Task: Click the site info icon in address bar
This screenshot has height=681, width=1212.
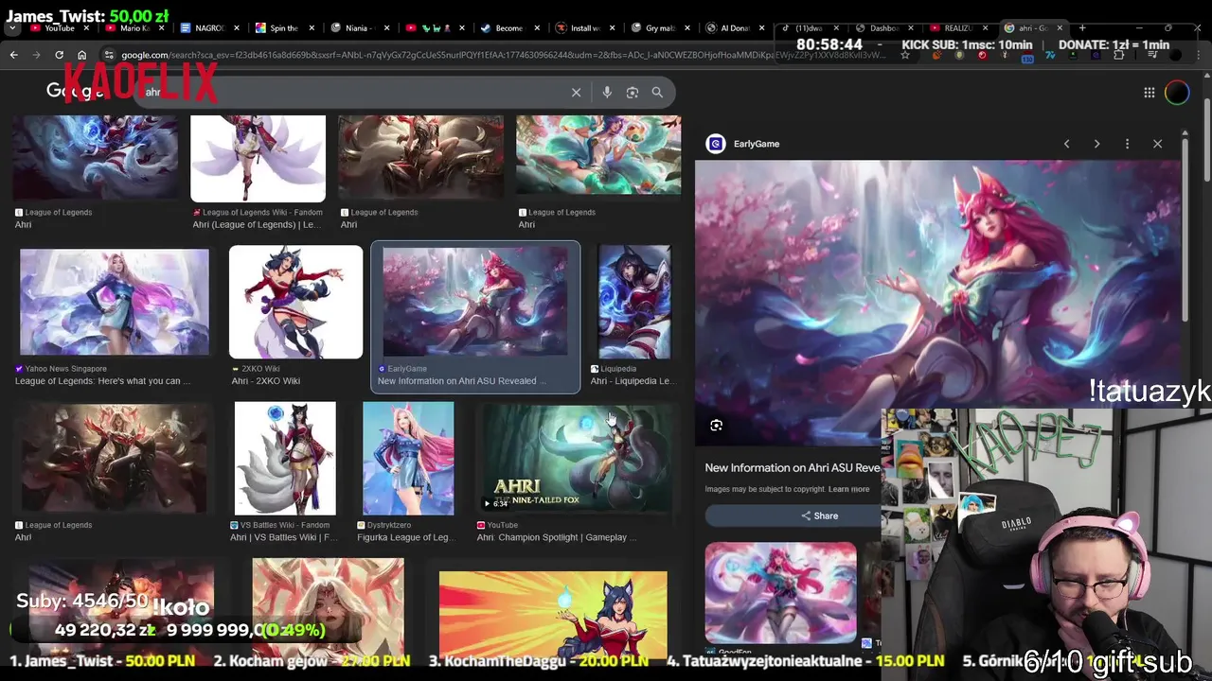Action: pos(109,55)
